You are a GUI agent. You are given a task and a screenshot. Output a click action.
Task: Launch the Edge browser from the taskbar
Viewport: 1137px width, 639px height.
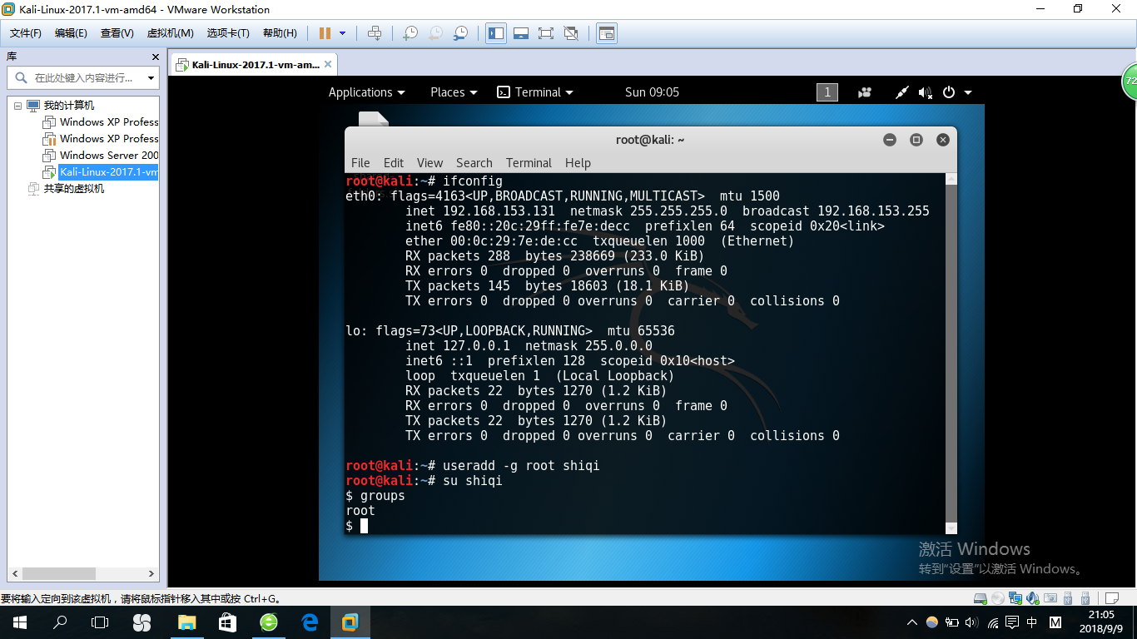(x=310, y=622)
